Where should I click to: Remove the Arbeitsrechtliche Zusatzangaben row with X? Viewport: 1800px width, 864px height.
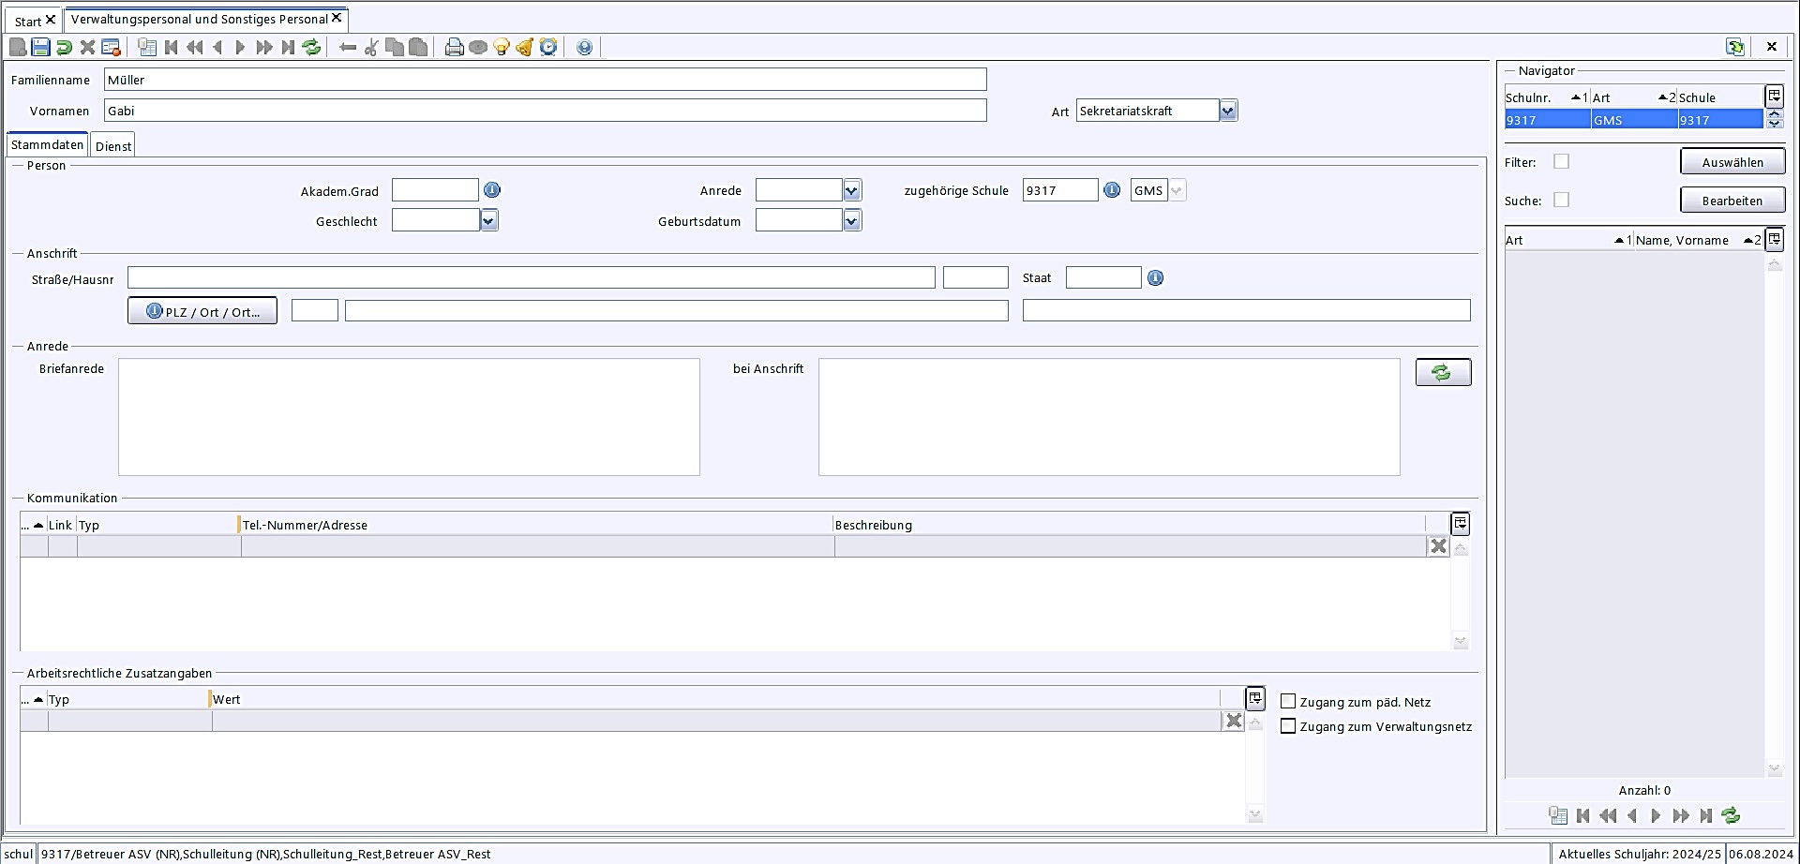pyautogui.click(x=1234, y=721)
